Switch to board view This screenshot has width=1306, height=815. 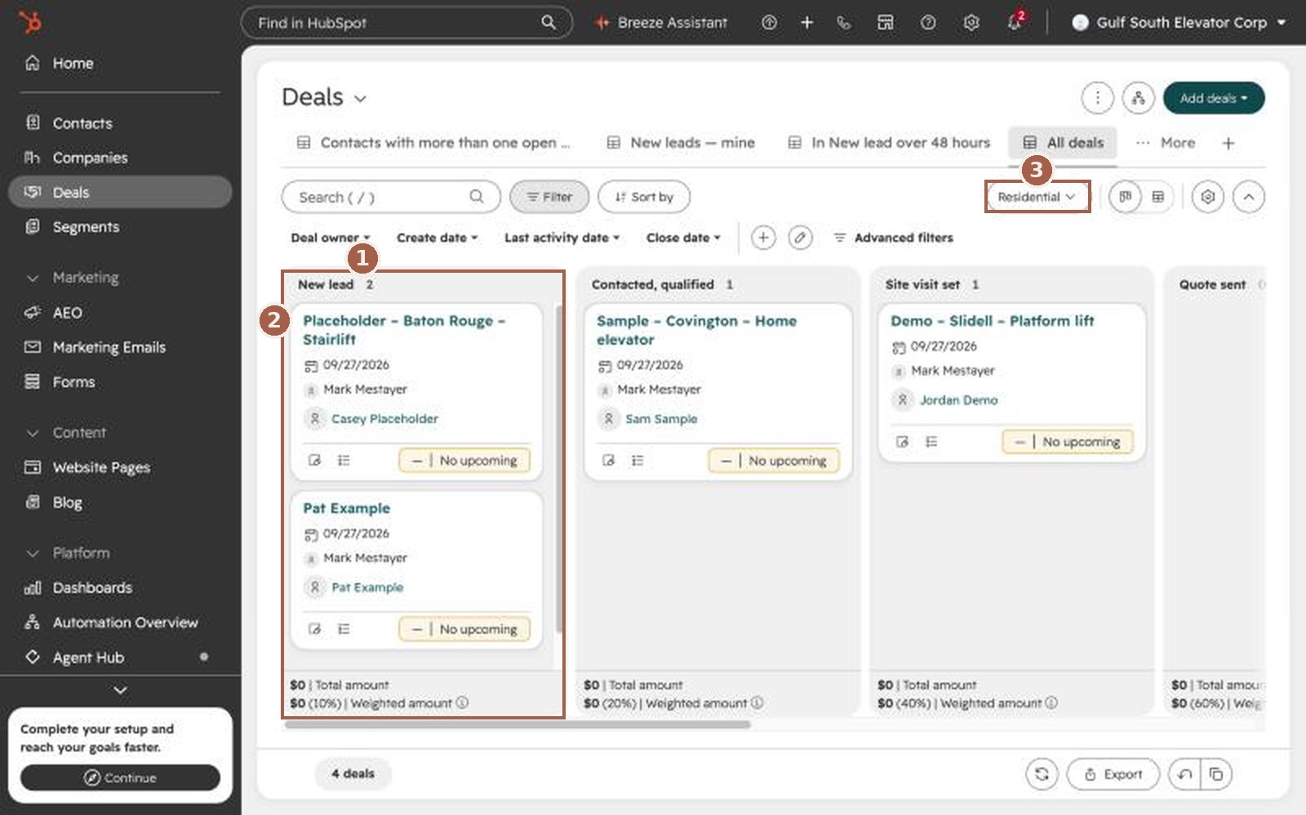(1125, 197)
